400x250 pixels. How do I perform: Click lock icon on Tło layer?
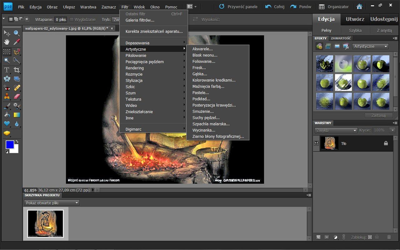386,143
